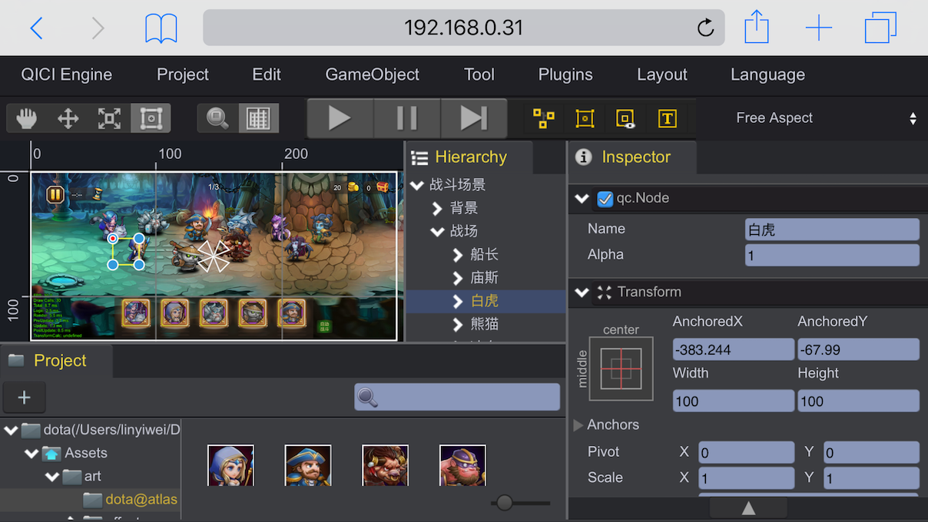Screen dimensions: 928x522
Task: Open the Safari share icon
Action: [x=757, y=28]
